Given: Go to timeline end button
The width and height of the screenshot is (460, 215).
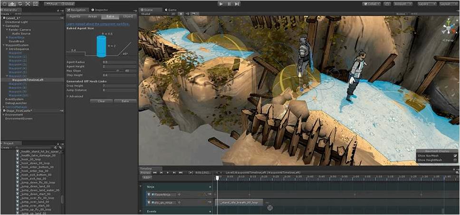Looking at the screenshot, I should pyautogui.click(x=181, y=173).
